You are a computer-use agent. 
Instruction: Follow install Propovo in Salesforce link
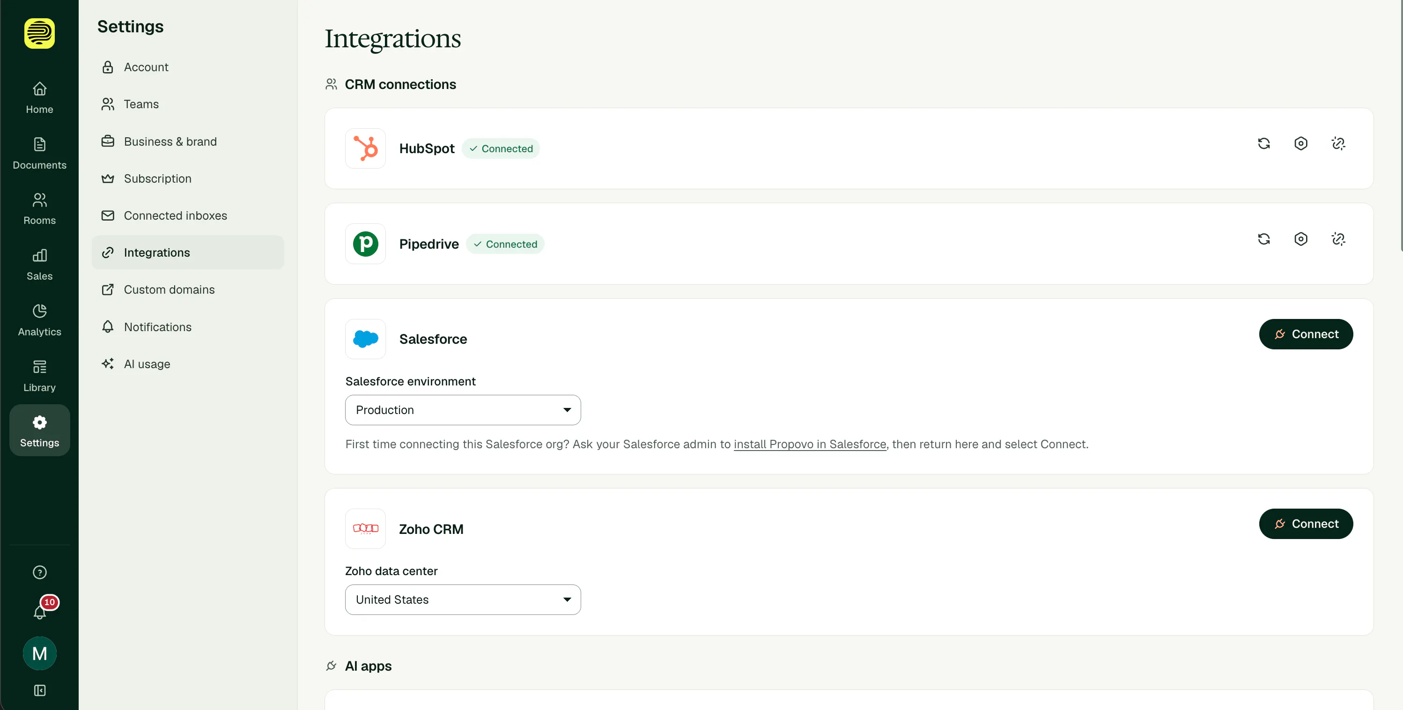click(x=809, y=444)
